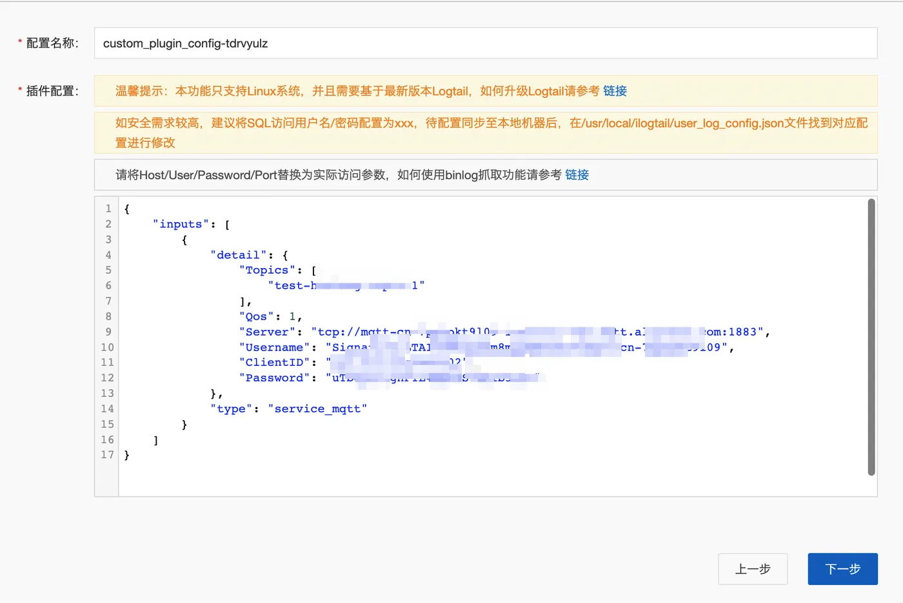Click the "detail" key line
Viewport: 903px width, 603px height.
pyautogui.click(x=249, y=255)
